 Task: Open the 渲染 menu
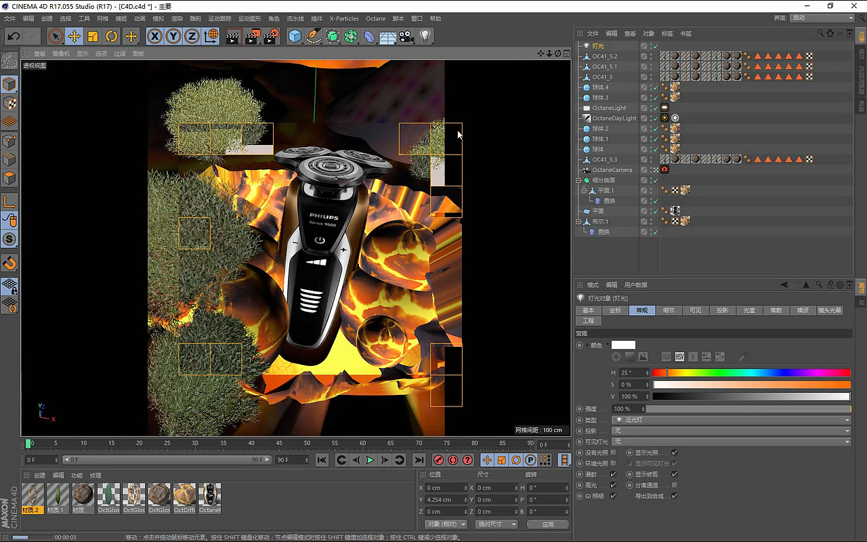point(177,18)
